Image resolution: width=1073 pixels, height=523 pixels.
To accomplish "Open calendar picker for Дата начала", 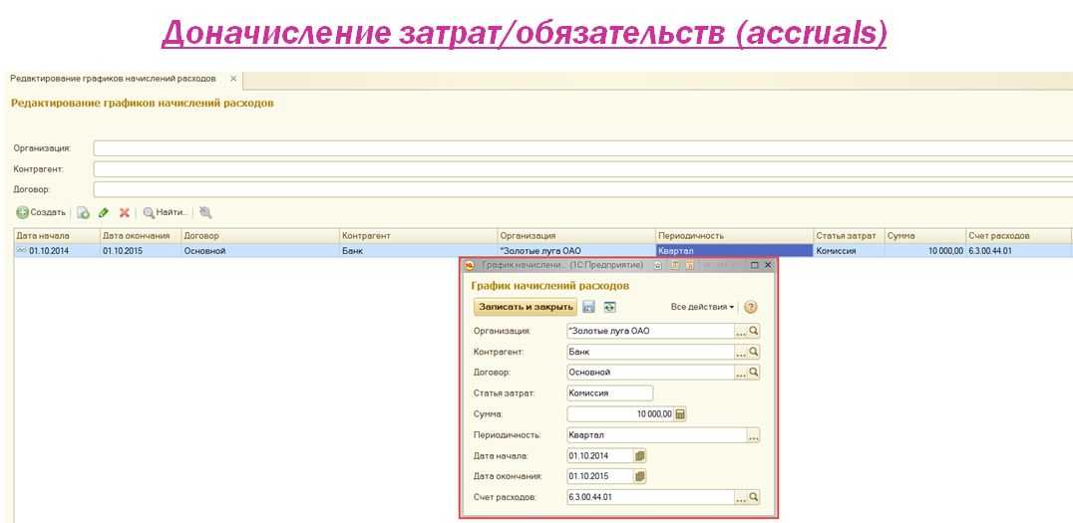I will (640, 455).
